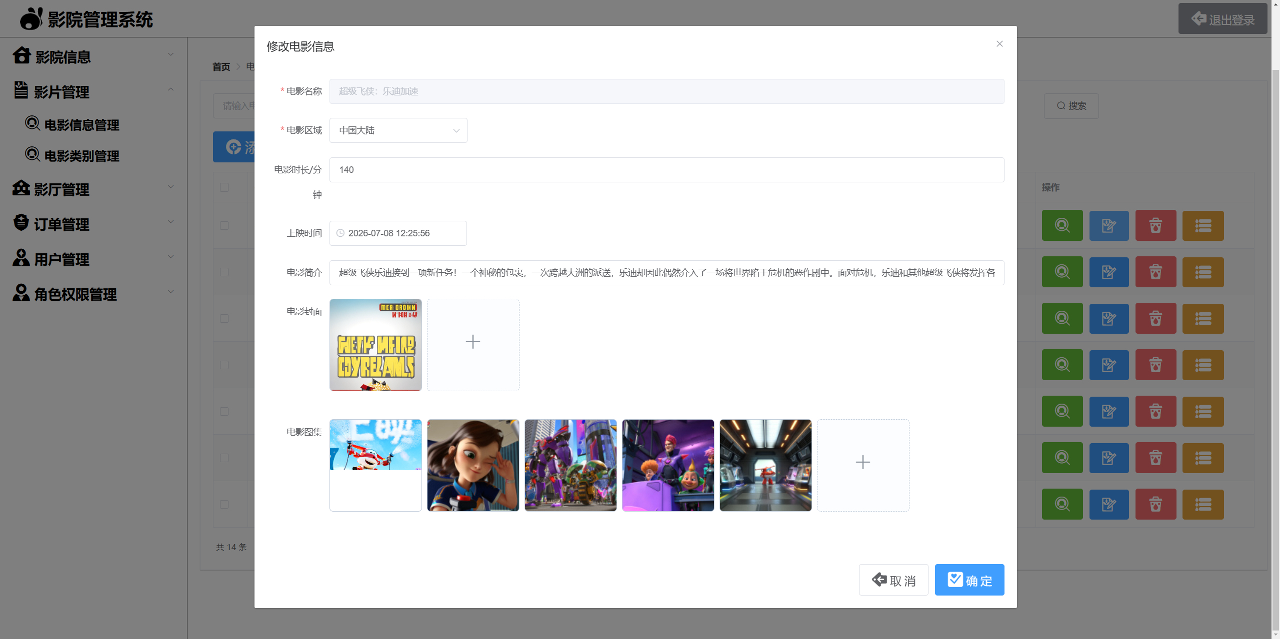Expand the 用户管理 menu
This screenshot has height=639, width=1280.
tap(93, 258)
